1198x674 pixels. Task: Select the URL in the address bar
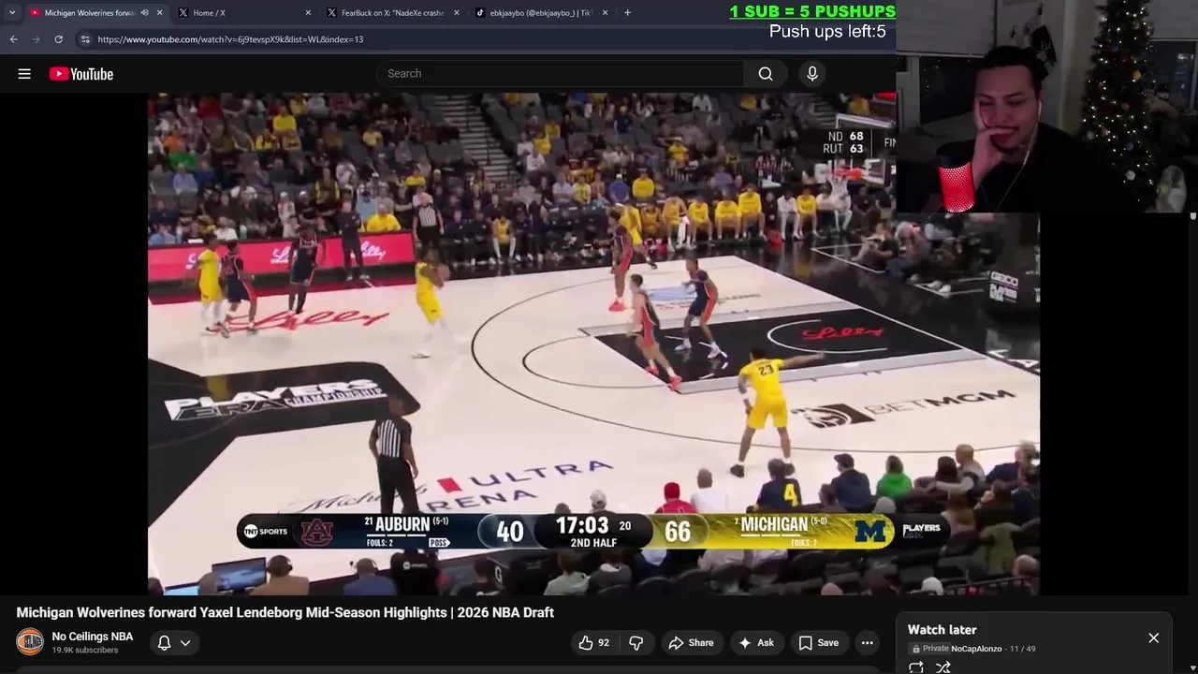point(230,39)
